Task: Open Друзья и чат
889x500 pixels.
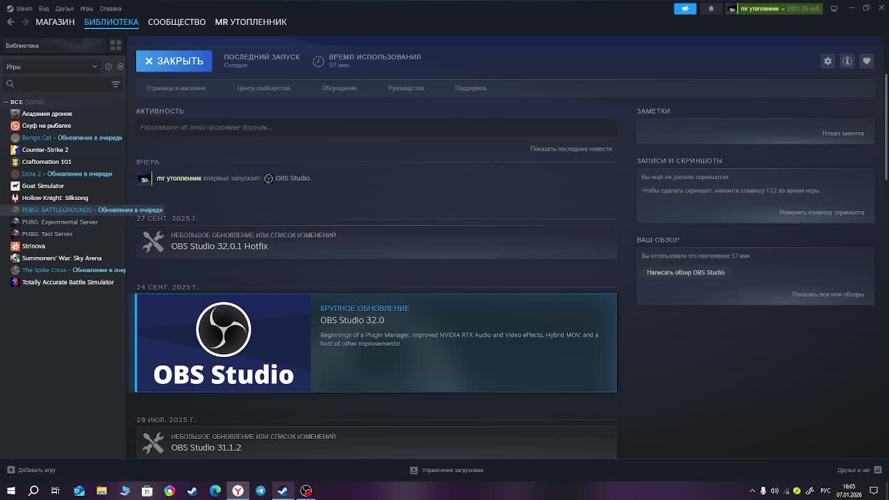Action: point(859,470)
